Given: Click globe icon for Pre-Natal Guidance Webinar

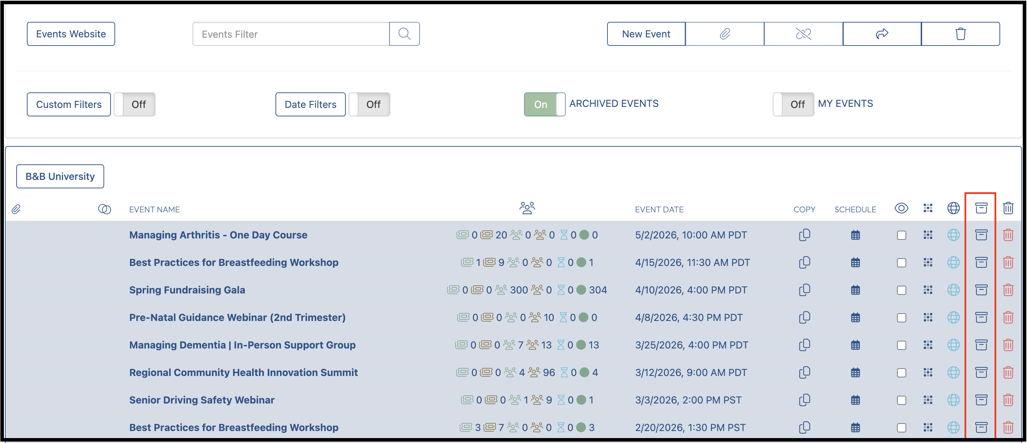Looking at the screenshot, I should point(953,318).
